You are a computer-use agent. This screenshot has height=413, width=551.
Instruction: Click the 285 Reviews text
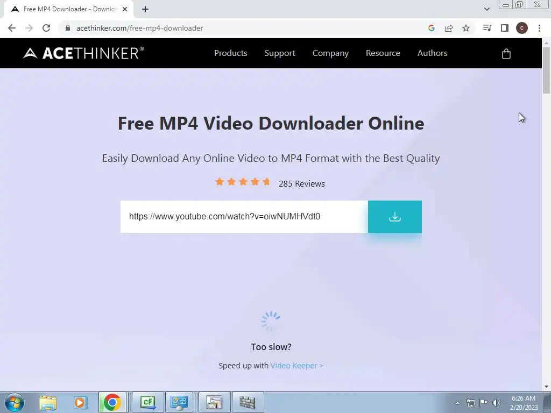click(x=301, y=184)
